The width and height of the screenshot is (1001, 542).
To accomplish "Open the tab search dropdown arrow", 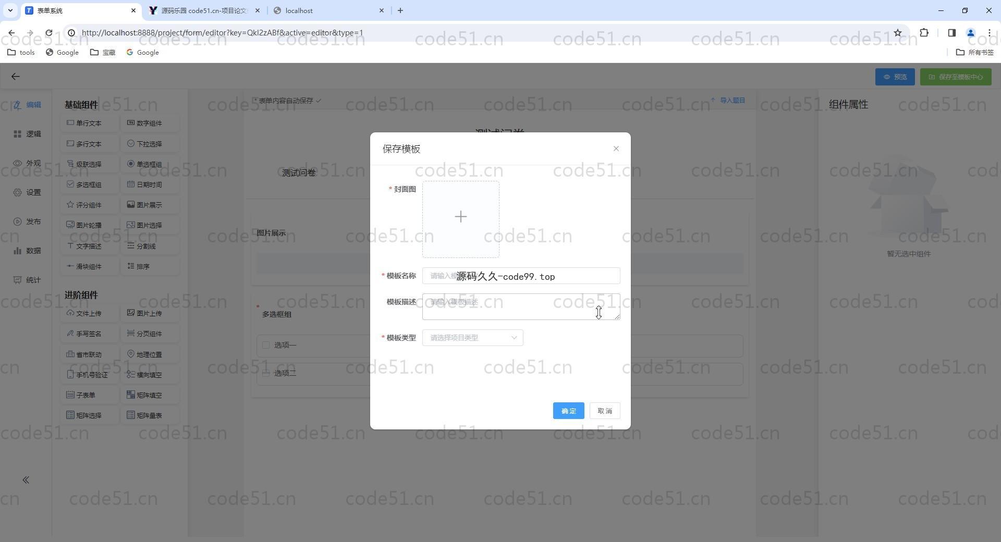I will pos(10,10).
